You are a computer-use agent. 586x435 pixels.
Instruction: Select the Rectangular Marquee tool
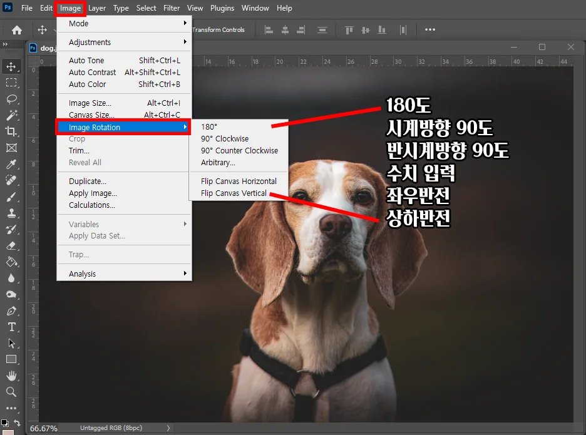(x=11, y=83)
